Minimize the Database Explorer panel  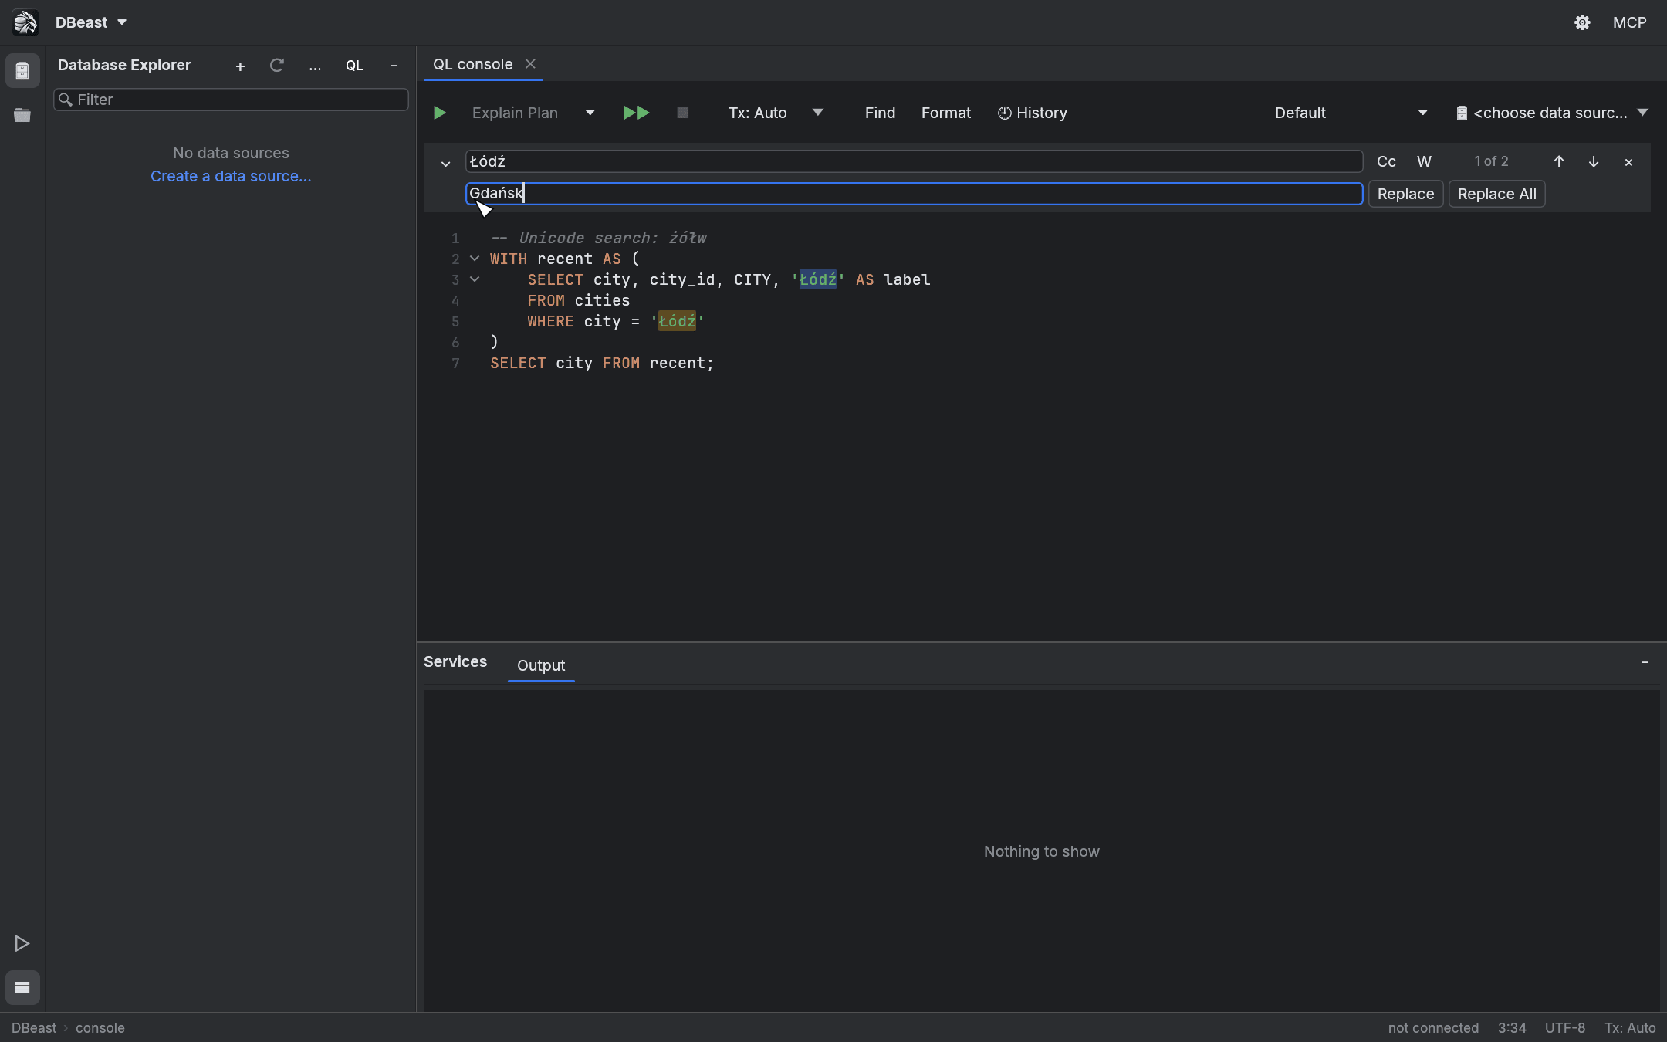click(x=394, y=66)
